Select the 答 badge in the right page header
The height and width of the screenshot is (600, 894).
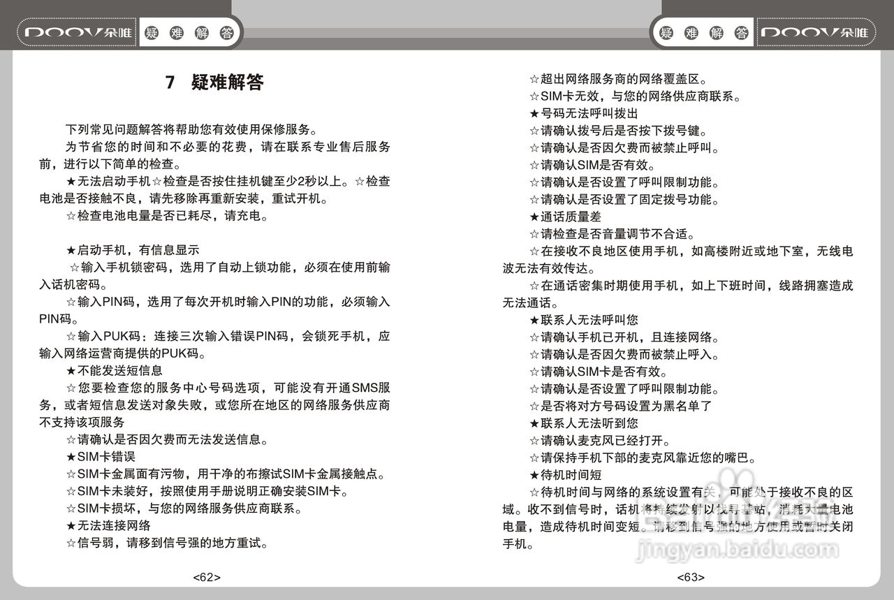[743, 31]
